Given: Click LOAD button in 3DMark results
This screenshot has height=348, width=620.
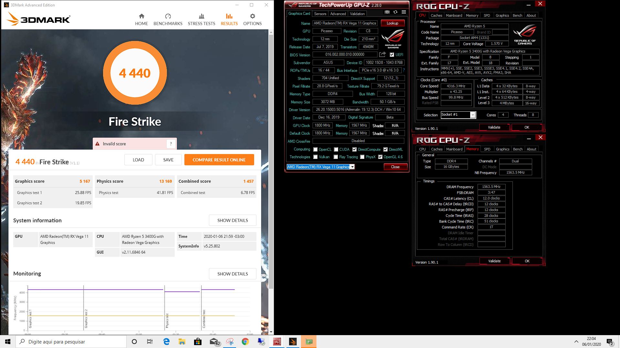Looking at the screenshot, I should [x=138, y=160].
